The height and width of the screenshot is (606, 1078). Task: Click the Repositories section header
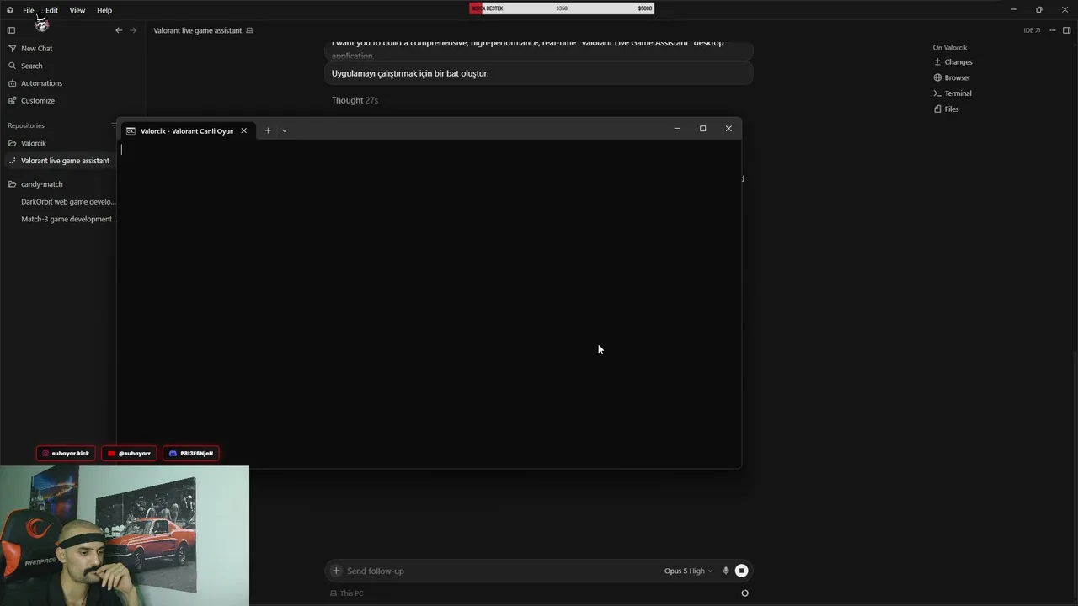pos(26,125)
